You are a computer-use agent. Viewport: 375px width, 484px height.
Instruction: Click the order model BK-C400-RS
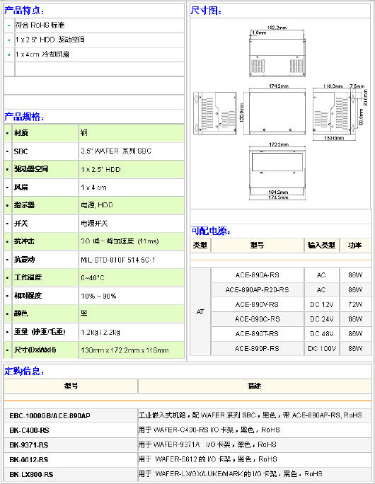29,430
